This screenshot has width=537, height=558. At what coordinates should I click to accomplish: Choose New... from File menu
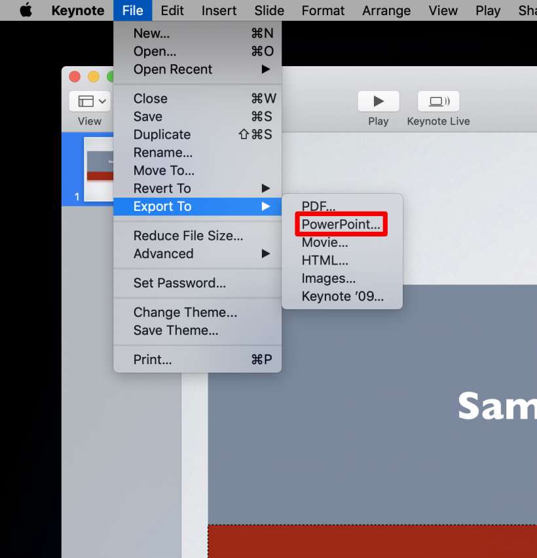pyautogui.click(x=198, y=33)
